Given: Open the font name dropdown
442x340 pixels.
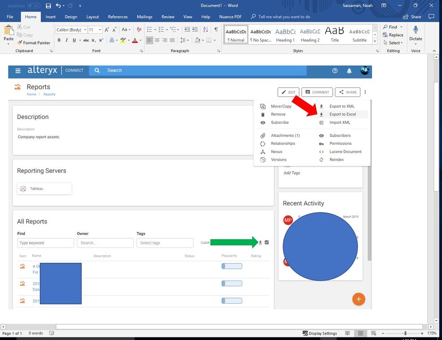Looking at the screenshot, I should coord(85,30).
